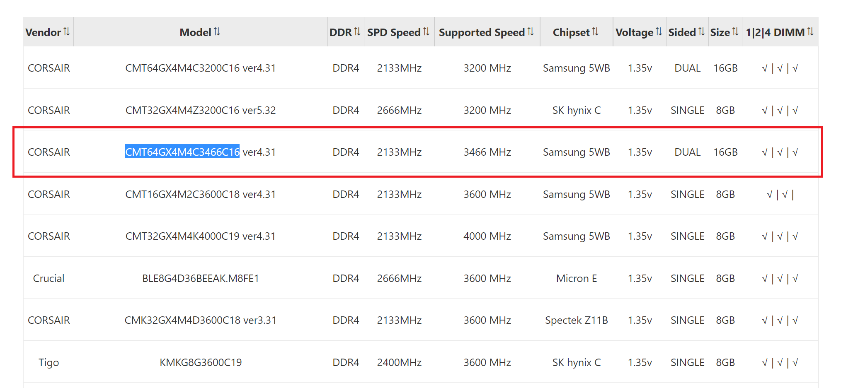
Task: Click 1.35v in the Crucial row
Action: (x=640, y=278)
